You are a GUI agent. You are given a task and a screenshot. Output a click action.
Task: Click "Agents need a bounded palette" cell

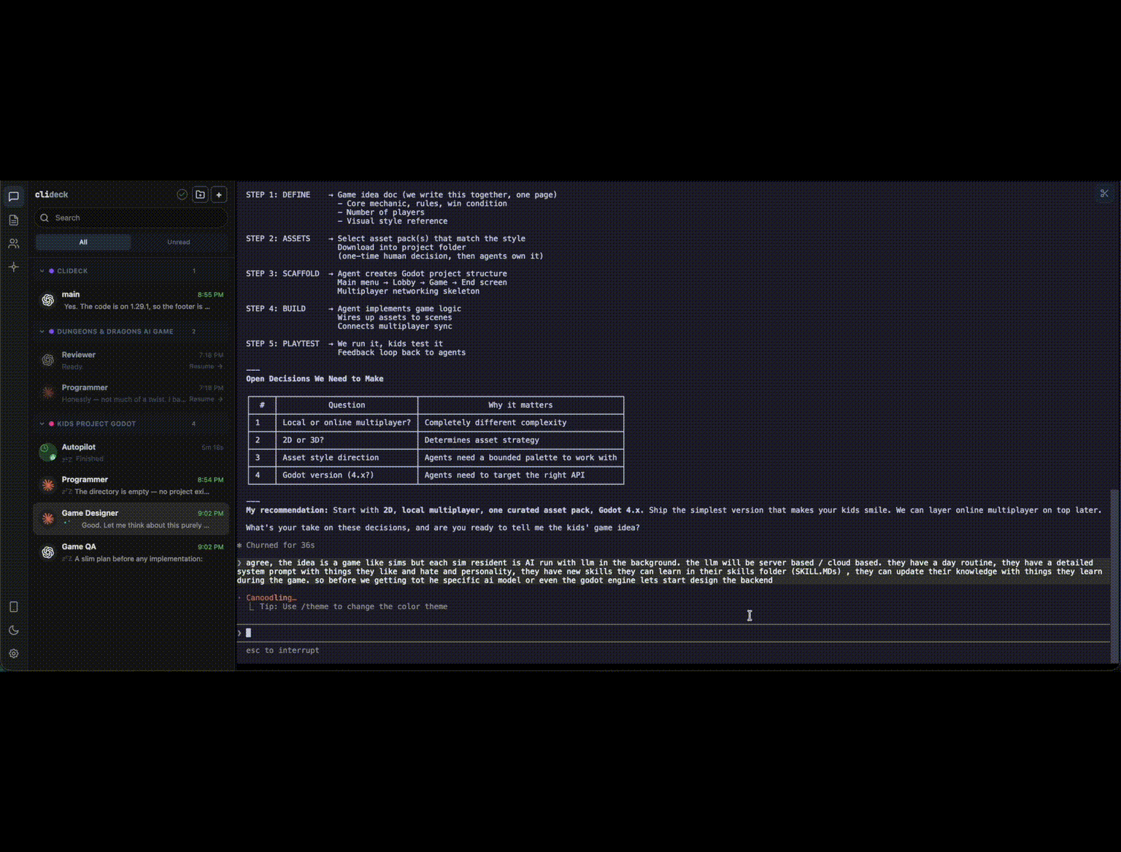[520, 458]
